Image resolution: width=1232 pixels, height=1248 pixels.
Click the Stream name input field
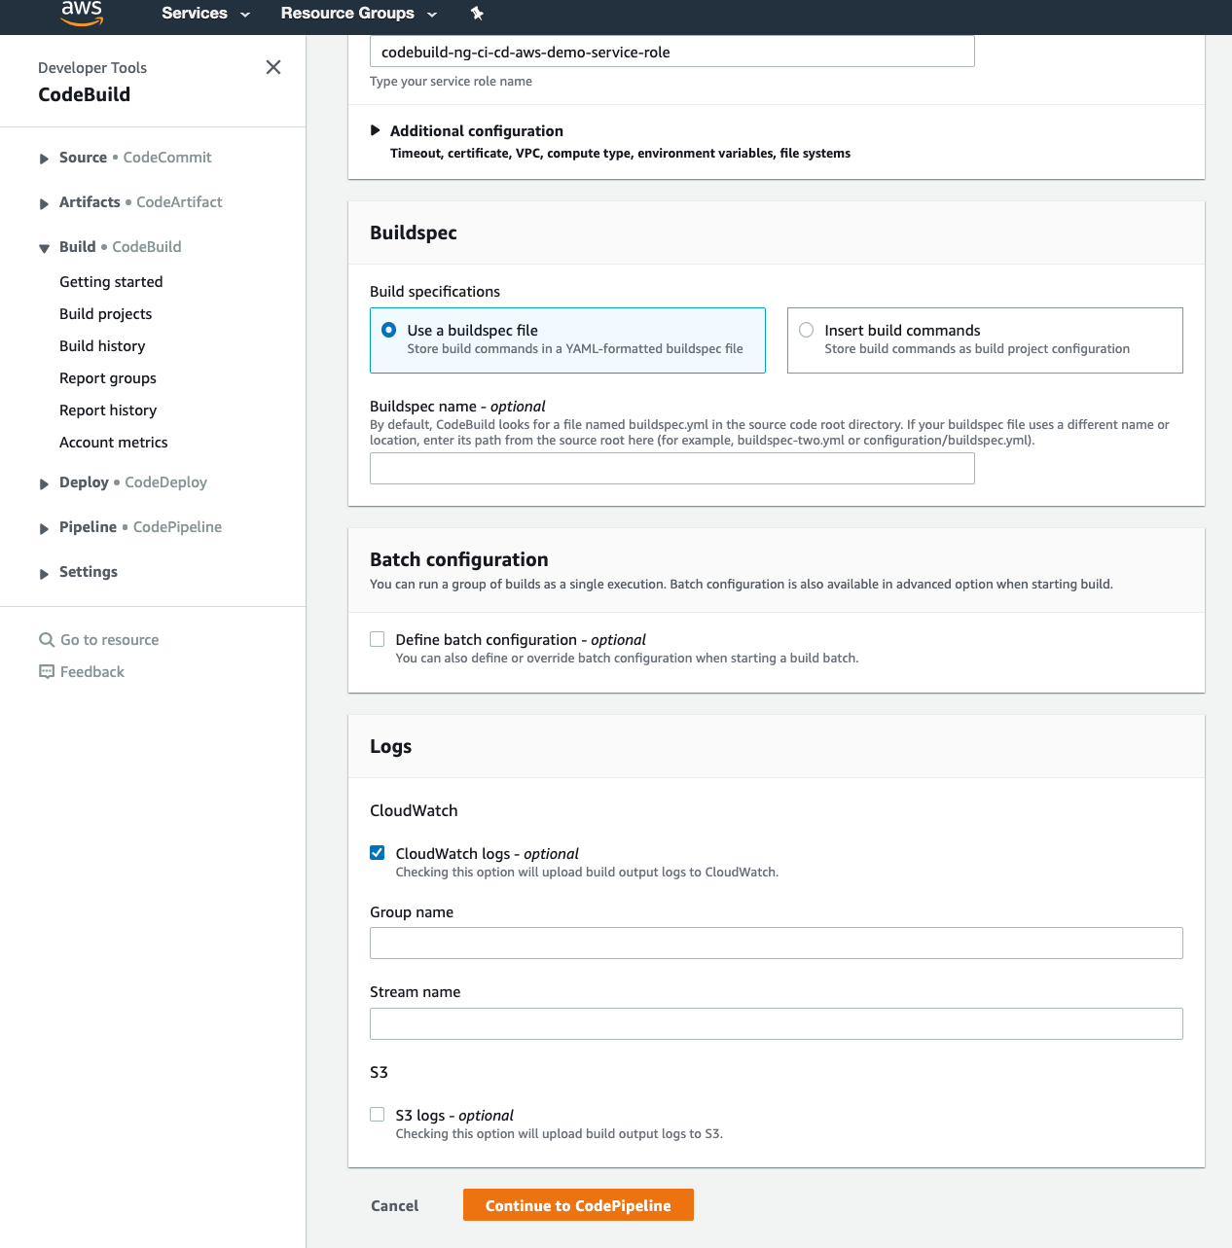coord(777,1023)
